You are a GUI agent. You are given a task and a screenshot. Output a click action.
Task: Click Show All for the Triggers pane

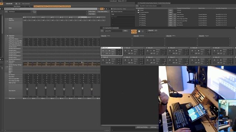201,36
